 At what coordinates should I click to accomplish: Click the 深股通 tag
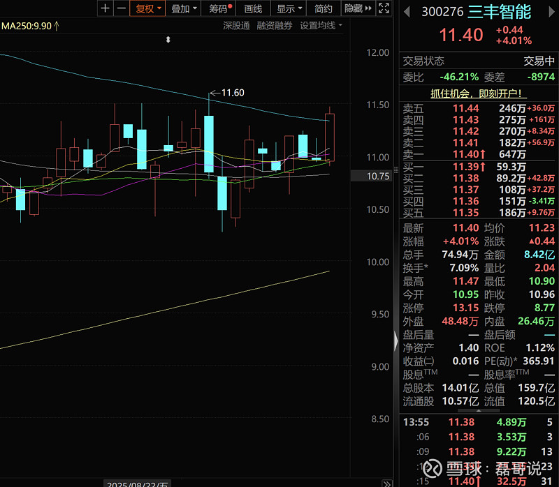tap(236, 26)
